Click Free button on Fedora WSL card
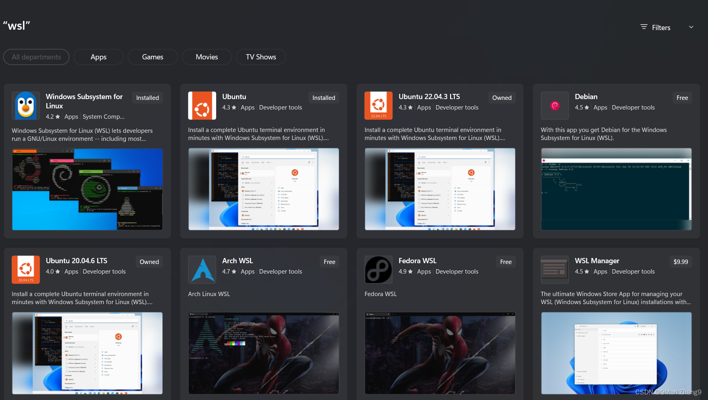Screen dimensions: 708x400 click(x=506, y=262)
